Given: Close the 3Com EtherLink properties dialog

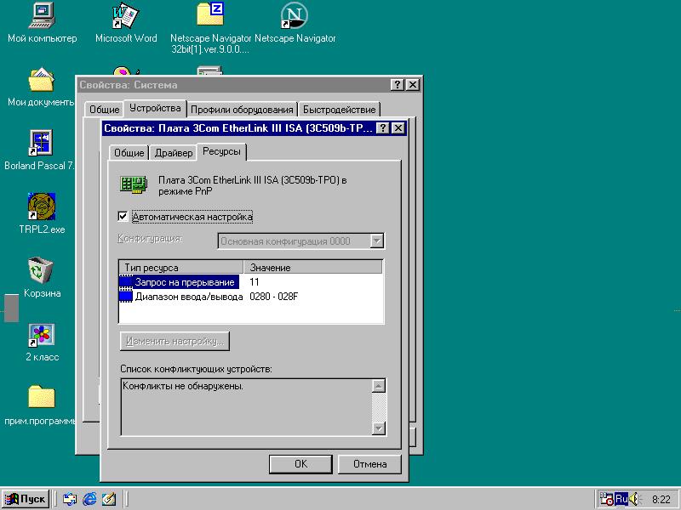Looking at the screenshot, I should [398, 128].
